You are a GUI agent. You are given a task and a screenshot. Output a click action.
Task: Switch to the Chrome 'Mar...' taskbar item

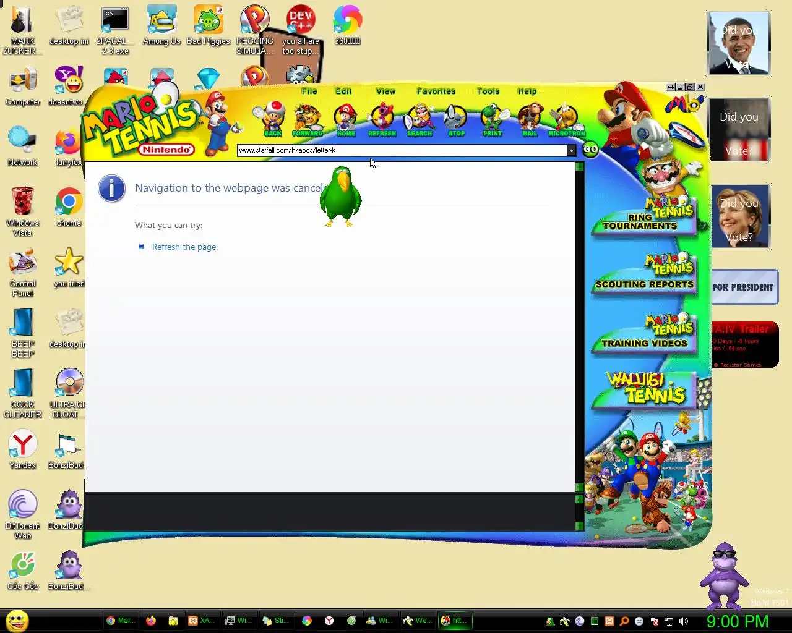pyautogui.click(x=120, y=621)
